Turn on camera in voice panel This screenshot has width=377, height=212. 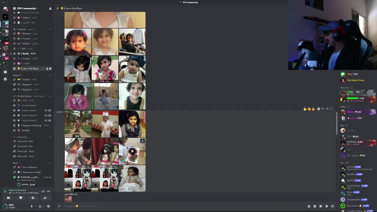[x=9, y=198]
